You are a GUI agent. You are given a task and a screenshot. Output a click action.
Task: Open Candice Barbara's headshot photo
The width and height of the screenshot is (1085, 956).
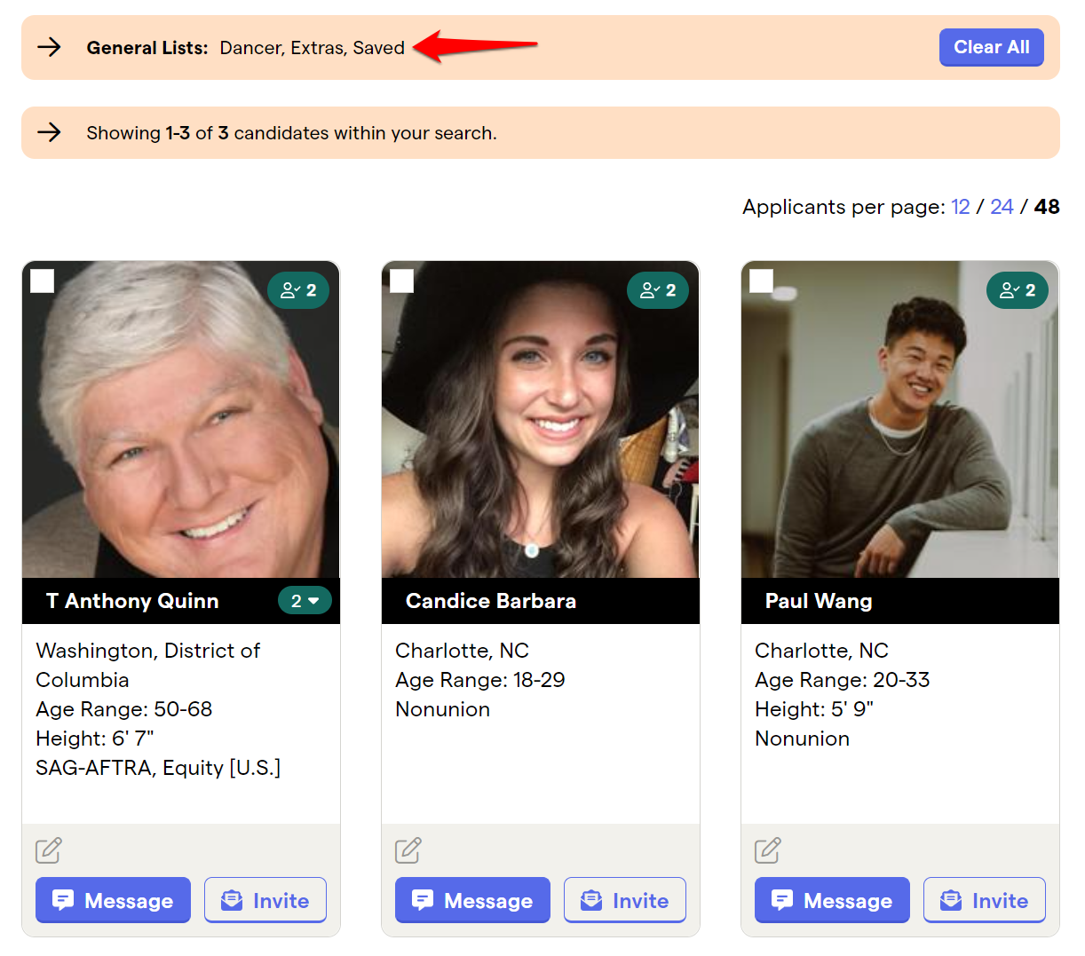point(541,419)
